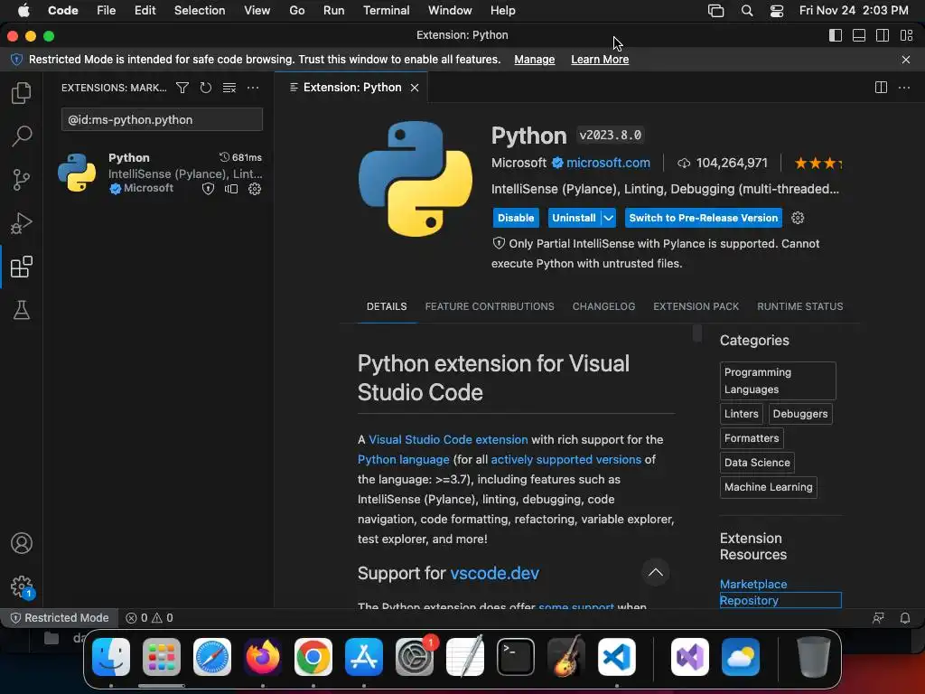Switch to Feature Contributions tab
This screenshot has width=925, height=694.
tap(490, 306)
